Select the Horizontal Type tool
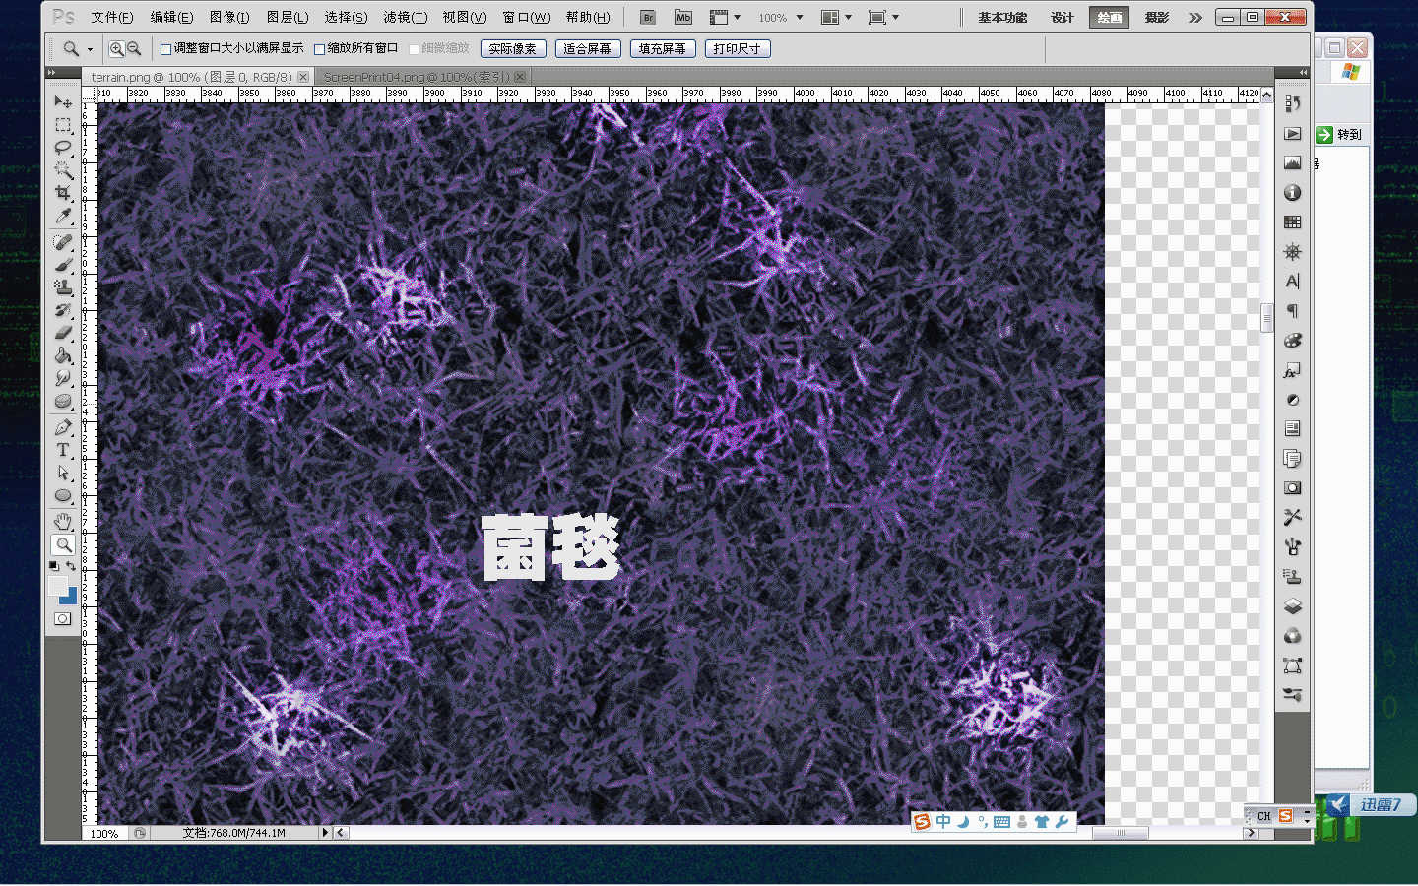 63,450
